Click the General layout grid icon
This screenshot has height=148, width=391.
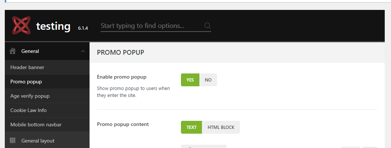click(x=13, y=140)
